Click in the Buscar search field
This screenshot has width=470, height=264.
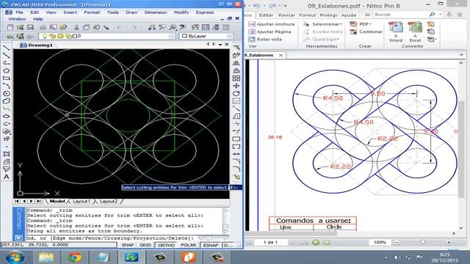pyautogui.click(x=400, y=15)
